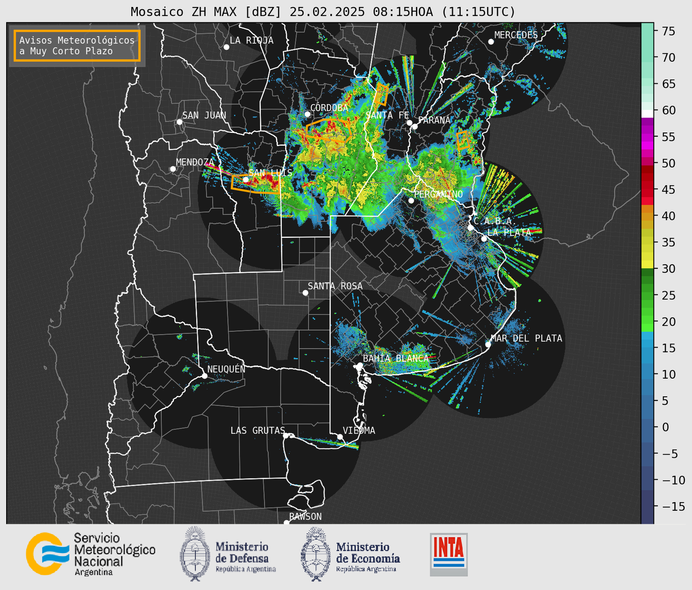Click the PARANA city label
This screenshot has width=692, height=590.
(434, 120)
